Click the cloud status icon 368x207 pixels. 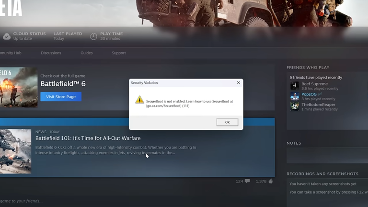pos(7,36)
